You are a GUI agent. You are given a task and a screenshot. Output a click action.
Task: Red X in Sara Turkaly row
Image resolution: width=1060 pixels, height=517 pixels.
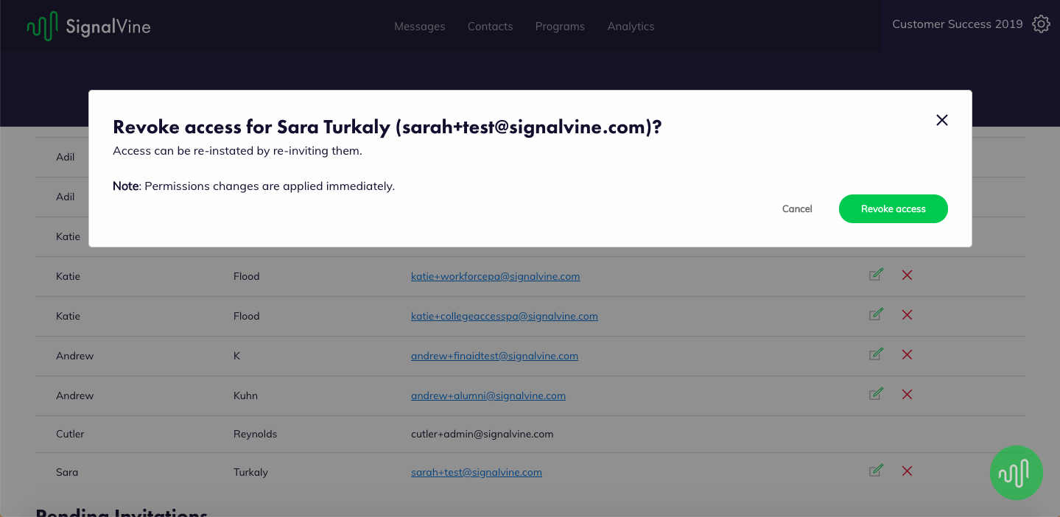click(x=907, y=471)
